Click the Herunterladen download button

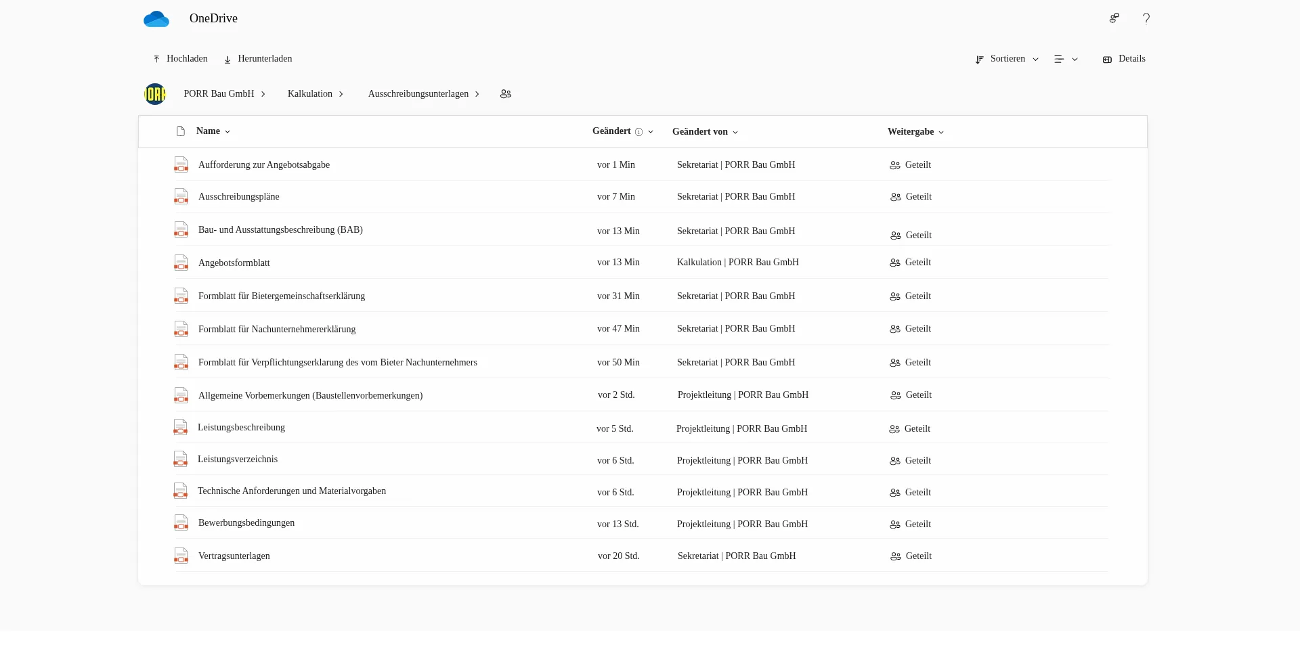click(x=258, y=59)
